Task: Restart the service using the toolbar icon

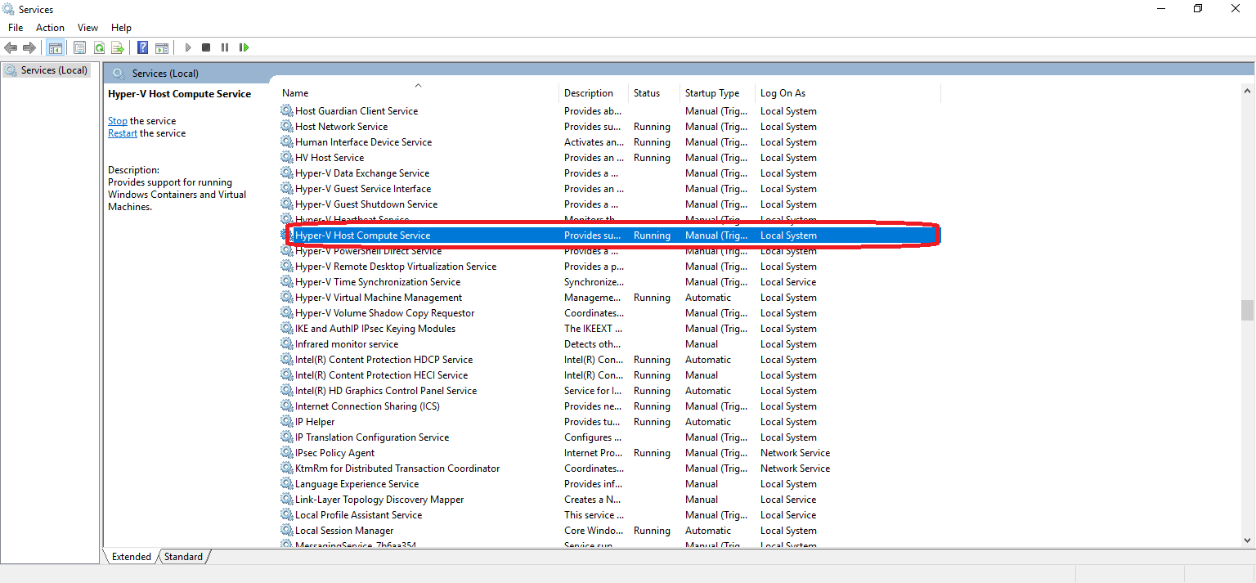Action: (244, 47)
